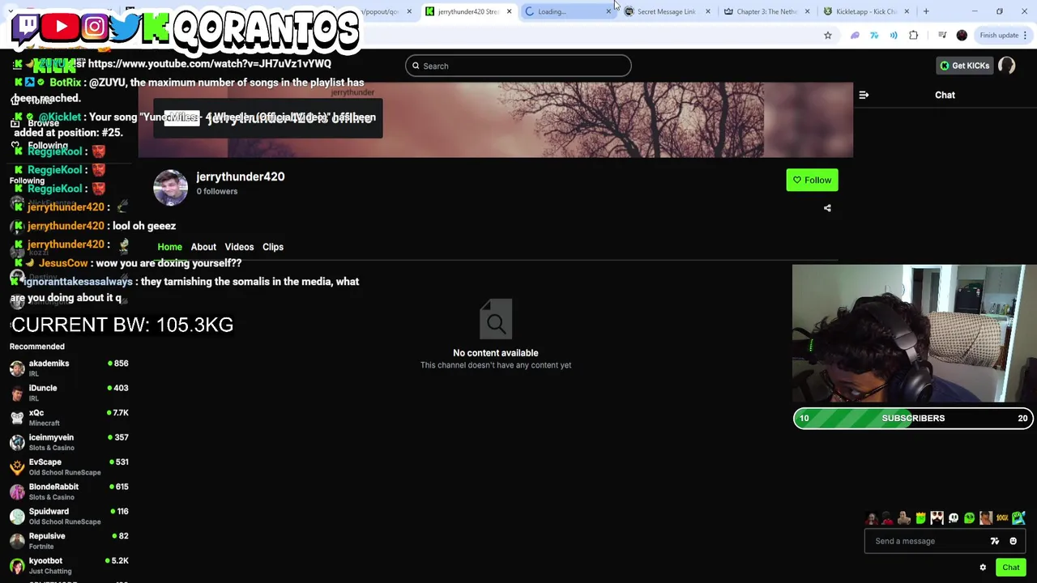1037x583 pixels.
Task: Open iDuncle recommended channel
Action: coord(69,393)
